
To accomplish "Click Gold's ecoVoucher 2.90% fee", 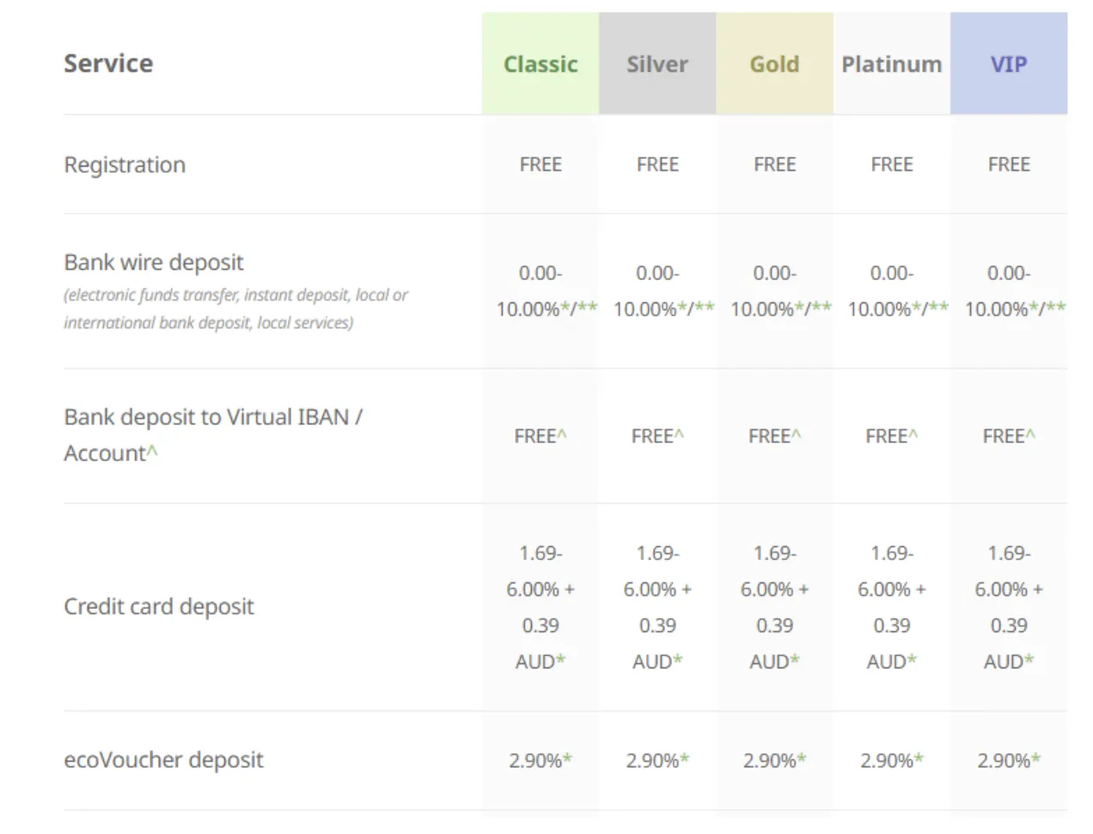I will coord(774,761).
